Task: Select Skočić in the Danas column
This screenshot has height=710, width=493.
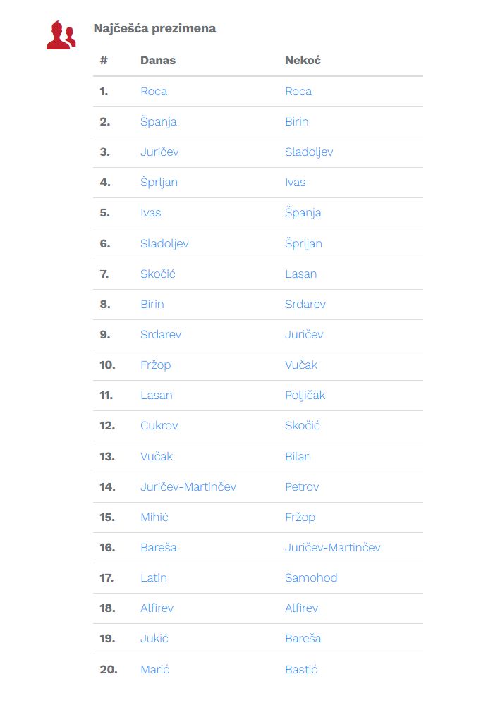Action: tap(157, 274)
